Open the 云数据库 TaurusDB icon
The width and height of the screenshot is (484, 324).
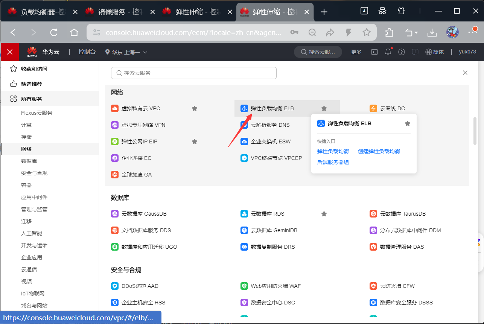(x=373, y=214)
